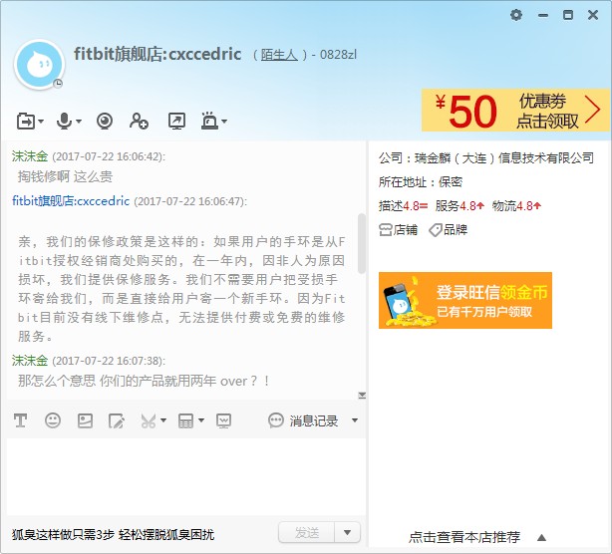Click the send file icon
Image resolution: width=612 pixels, height=554 pixels.
[x=26, y=121]
